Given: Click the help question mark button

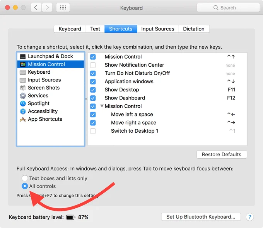Looking at the screenshot, I should pos(249,217).
